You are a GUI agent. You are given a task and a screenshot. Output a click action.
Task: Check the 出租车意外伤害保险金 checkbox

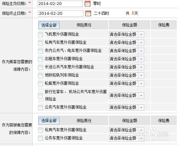tap(40, 59)
